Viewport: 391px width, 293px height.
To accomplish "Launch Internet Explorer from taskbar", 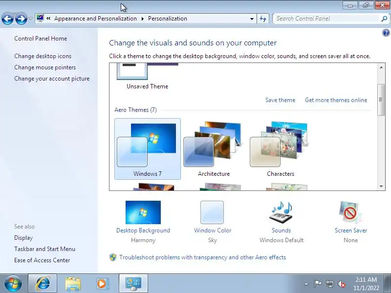I will 43,284.
